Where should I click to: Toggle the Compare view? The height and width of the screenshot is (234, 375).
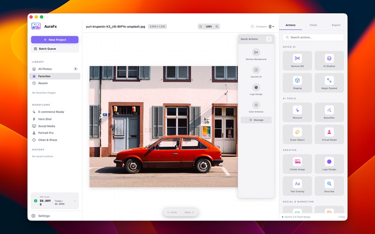(259, 27)
